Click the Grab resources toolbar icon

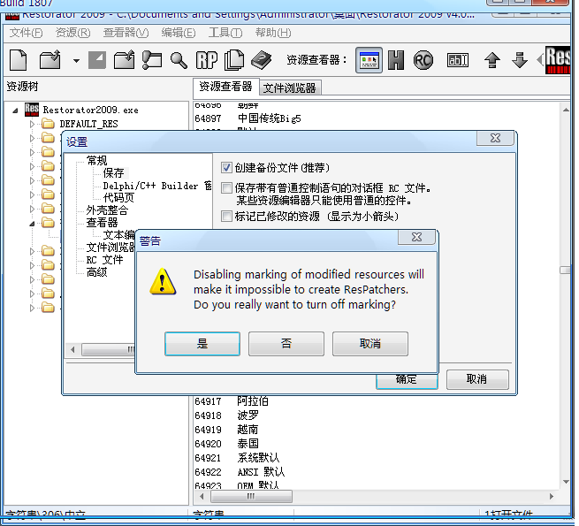152,60
